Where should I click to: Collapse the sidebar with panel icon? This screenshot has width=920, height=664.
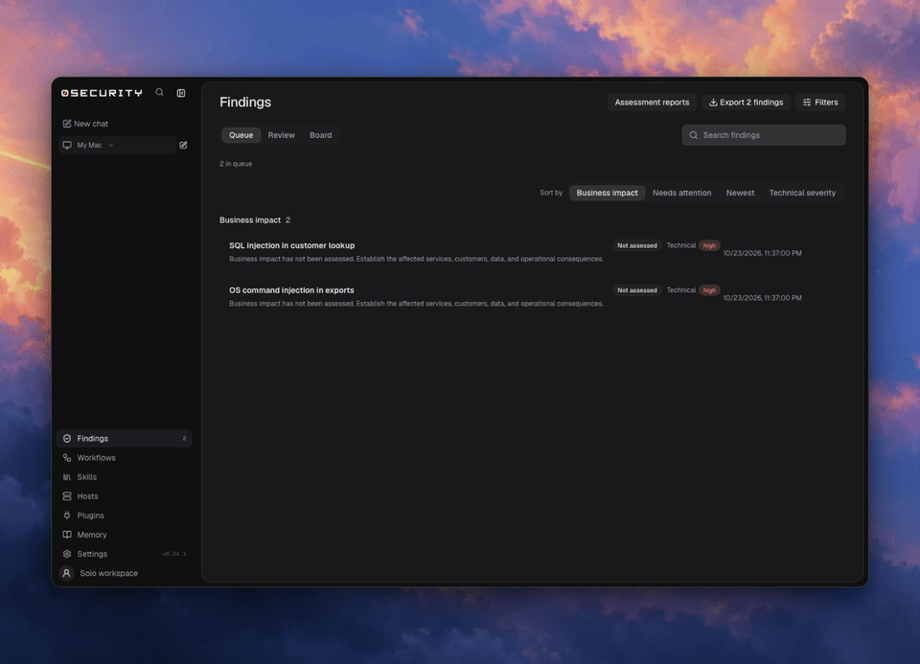(181, 93)
